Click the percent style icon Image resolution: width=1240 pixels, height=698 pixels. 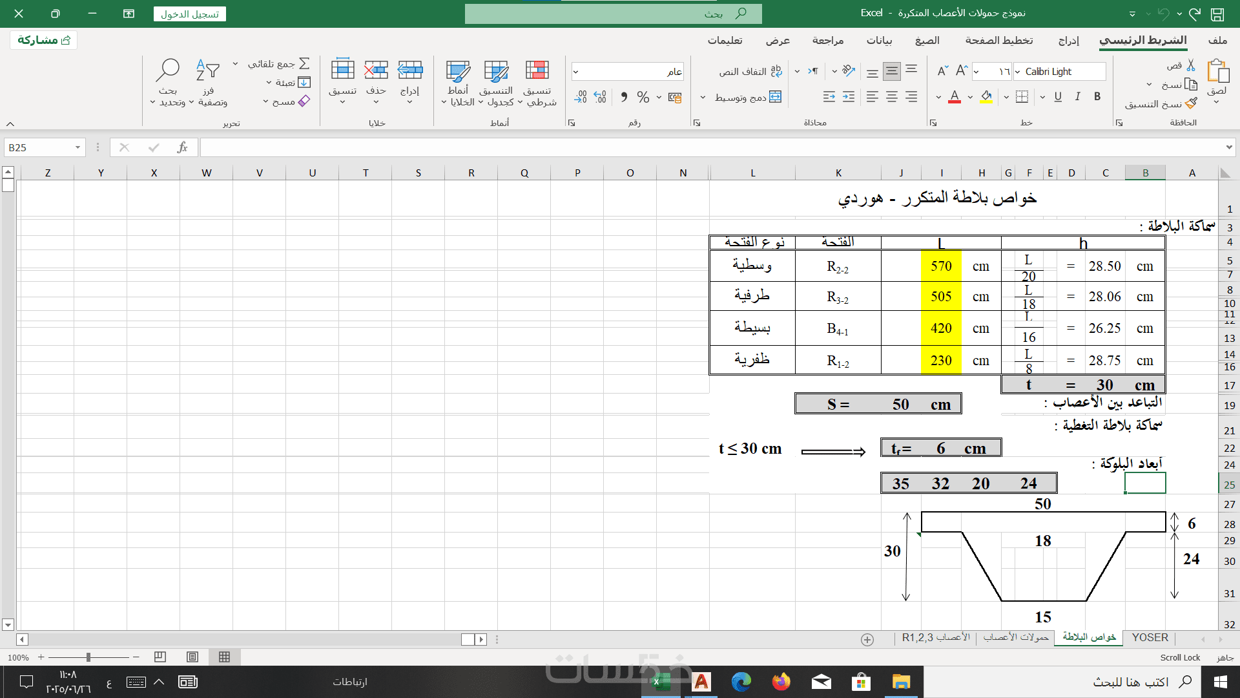643,97
